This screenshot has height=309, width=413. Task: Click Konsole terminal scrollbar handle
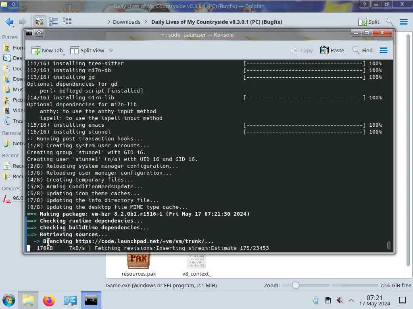[388, 245]
